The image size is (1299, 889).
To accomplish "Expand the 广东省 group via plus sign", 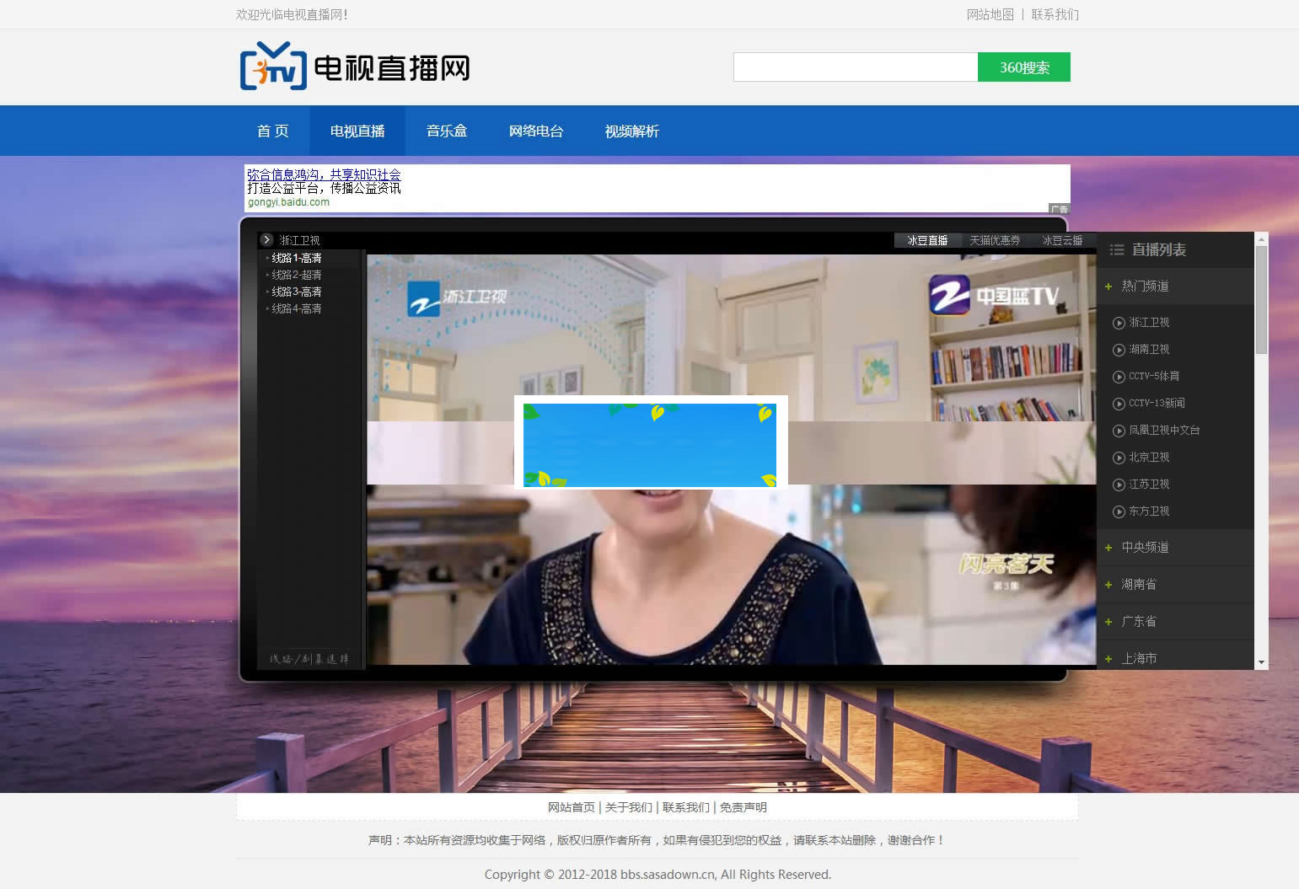I will pyautogui.click(x=1108, y=621).
